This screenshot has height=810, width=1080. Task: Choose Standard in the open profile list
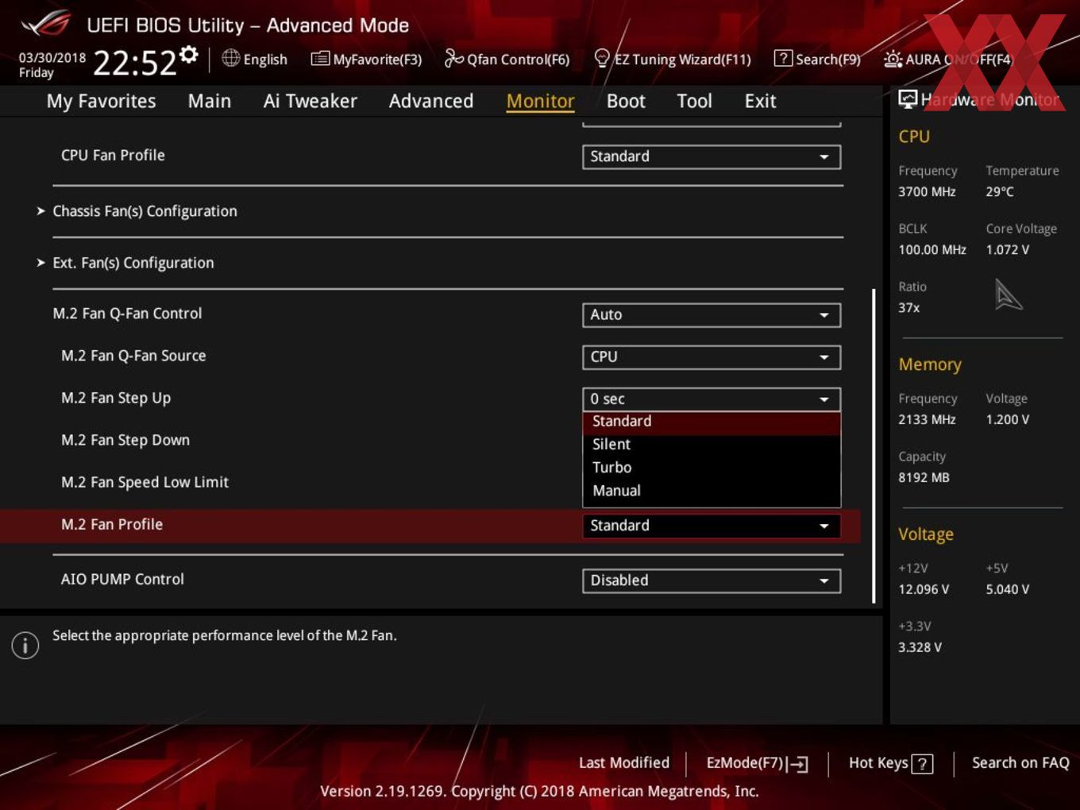click(712, 422)
